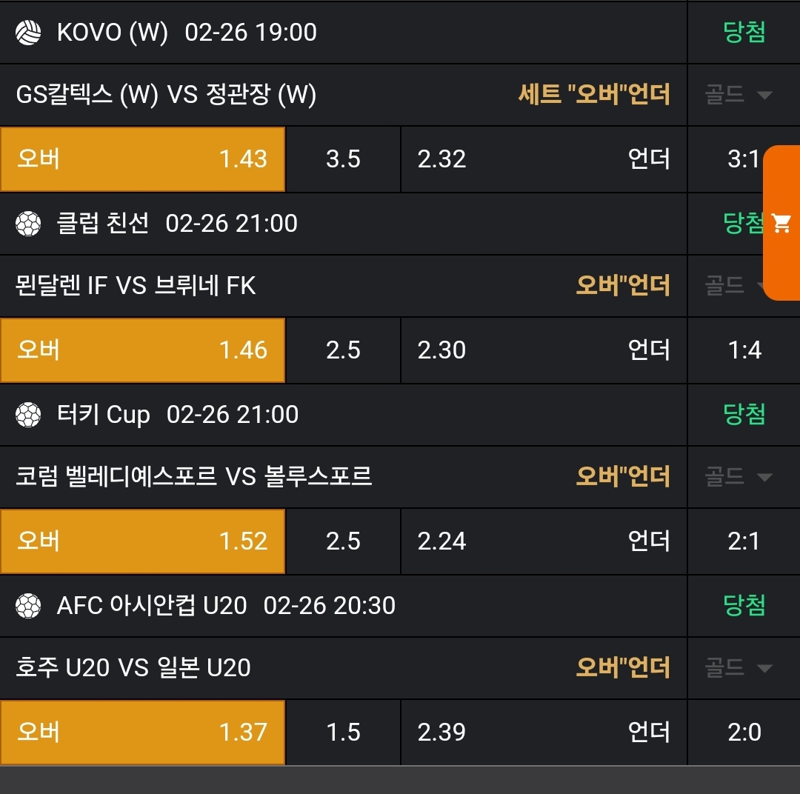Select 오버 1.46 for 뫼달렌 IF match
800x794 pixels.
(x=142, y=350)
